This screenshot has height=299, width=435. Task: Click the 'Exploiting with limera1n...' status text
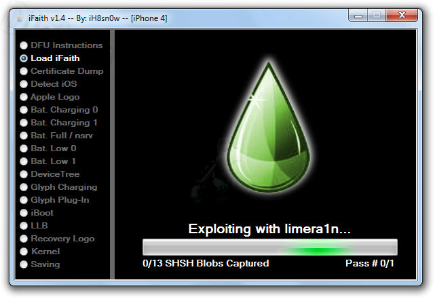point(269,229)
